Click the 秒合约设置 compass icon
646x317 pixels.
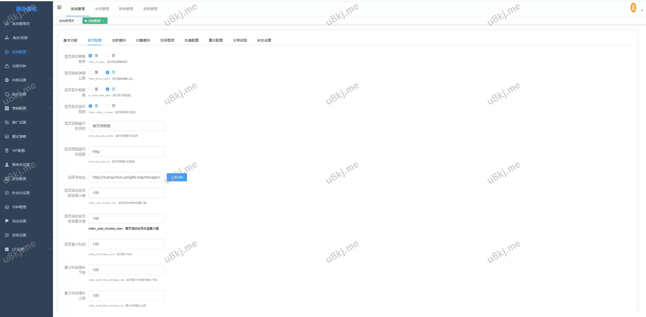[7, 193]
